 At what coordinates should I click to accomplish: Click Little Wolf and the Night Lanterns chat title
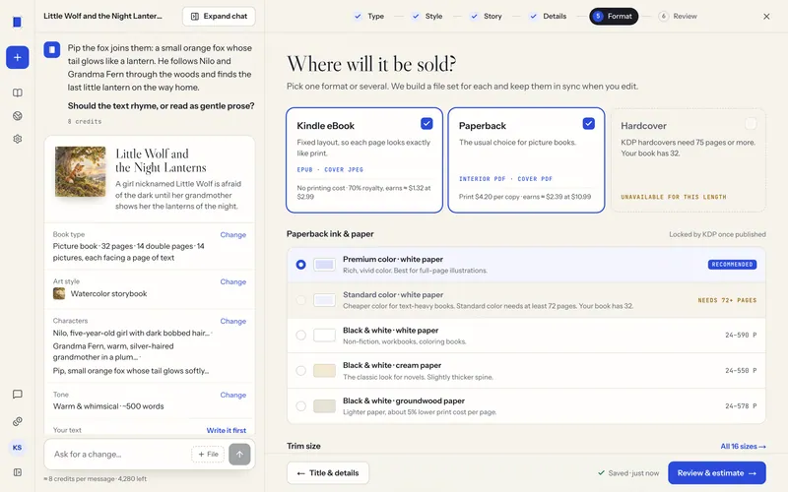click(103, 16)
